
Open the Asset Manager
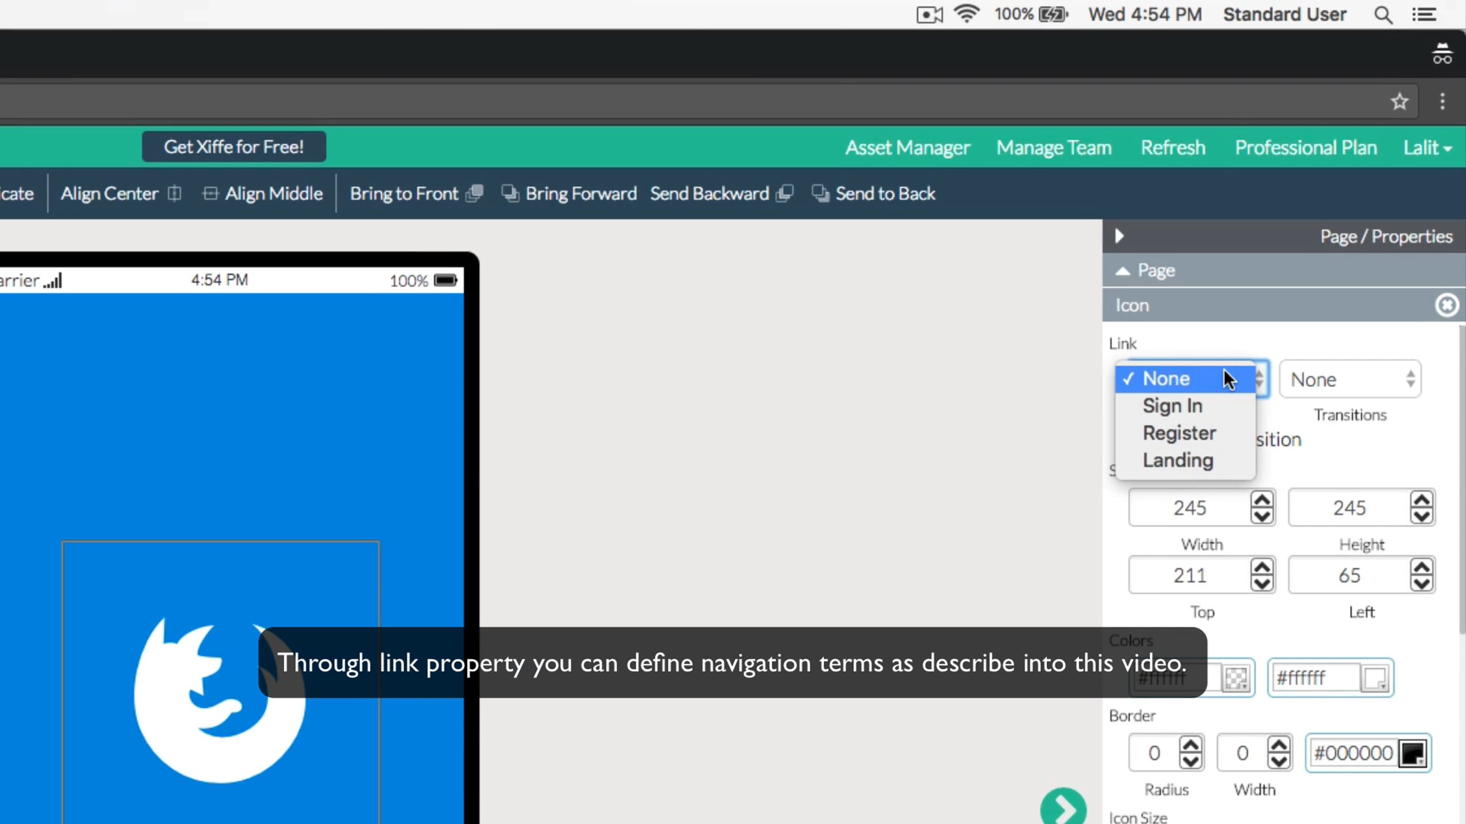[907, 147]
